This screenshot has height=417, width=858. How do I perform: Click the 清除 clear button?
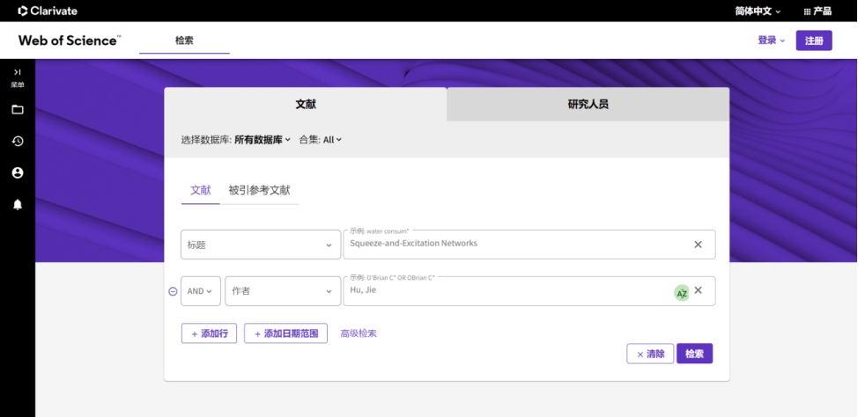click(650, 354)
